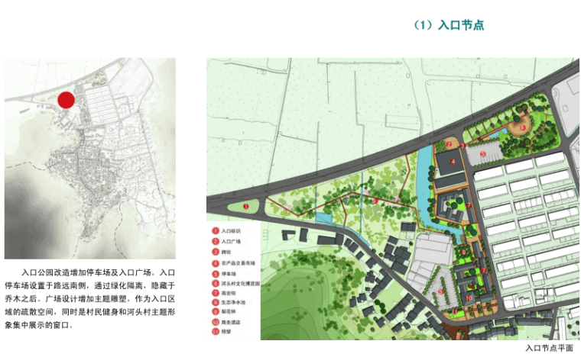Click marker 1 in the green oval island on the plan
The height and width of the screenshot is (357, 581).
tap(246, 206)
